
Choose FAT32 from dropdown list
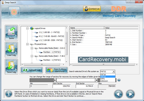click(x=108, y=77)
